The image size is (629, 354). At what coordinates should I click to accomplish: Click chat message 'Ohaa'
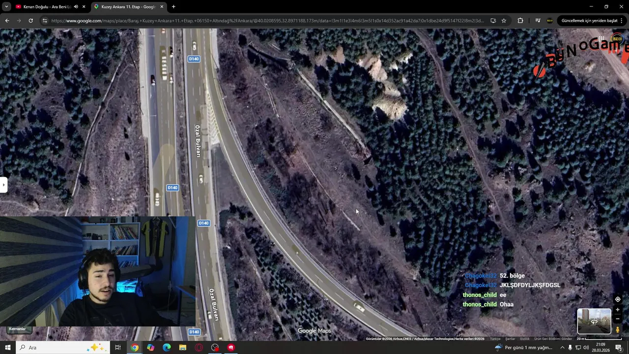point(507,304)
